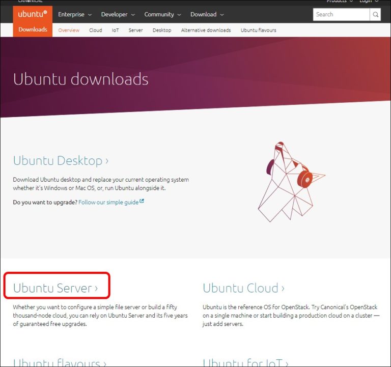Open the Desktop subnav tab
Screen dimensions: 391x367
[x=162, y=31]
